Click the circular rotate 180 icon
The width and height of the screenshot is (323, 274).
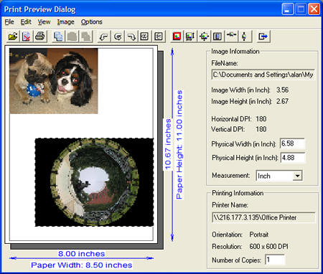click(x=118, y=37)
